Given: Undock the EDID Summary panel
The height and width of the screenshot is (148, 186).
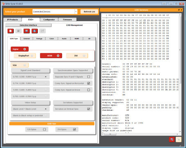Looking at the screenshot, I should (x=179, y=10).
